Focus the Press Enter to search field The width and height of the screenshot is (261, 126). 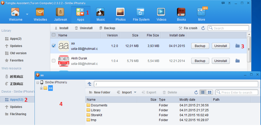tap(237, 92)
